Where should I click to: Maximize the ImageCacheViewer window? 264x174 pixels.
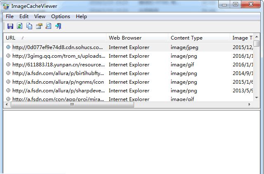[236, 5]
